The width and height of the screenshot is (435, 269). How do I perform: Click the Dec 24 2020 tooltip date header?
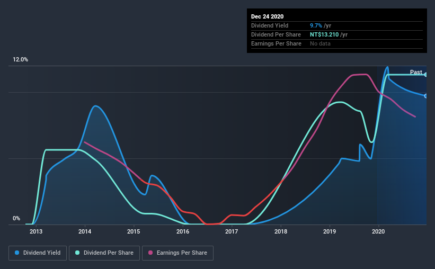coord(267,16)
